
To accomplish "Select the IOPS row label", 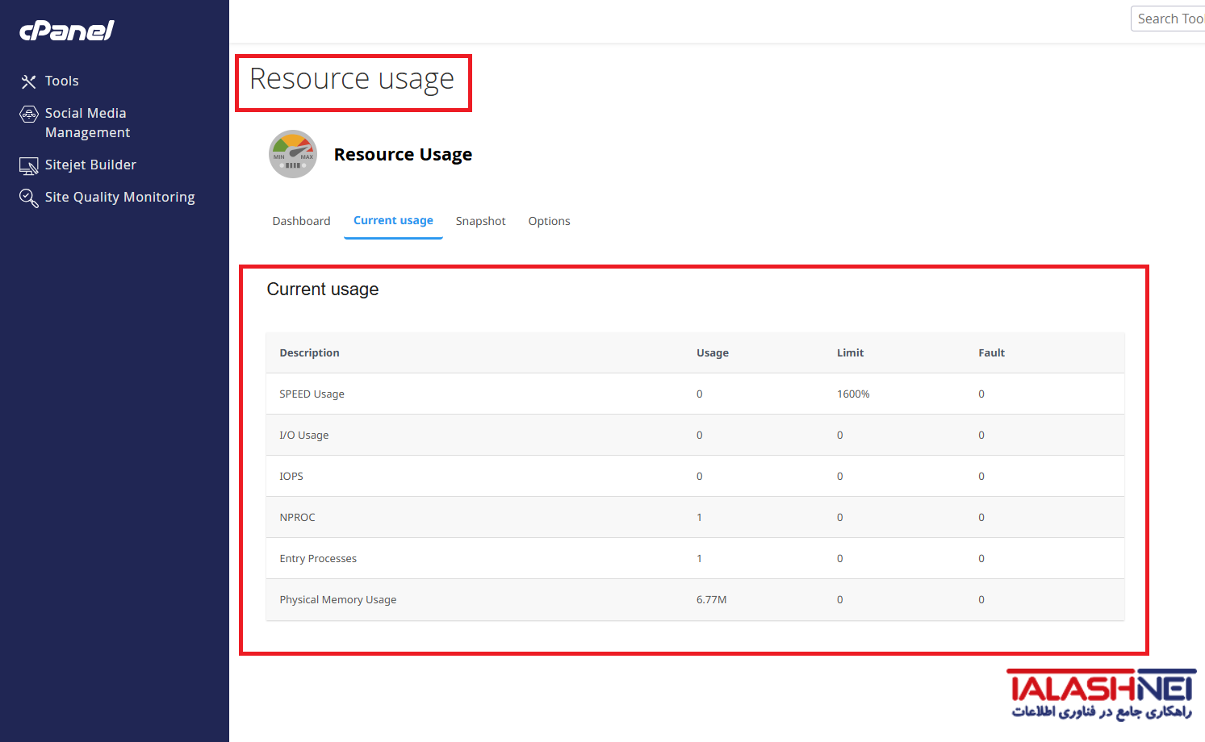I will [291, 476].
